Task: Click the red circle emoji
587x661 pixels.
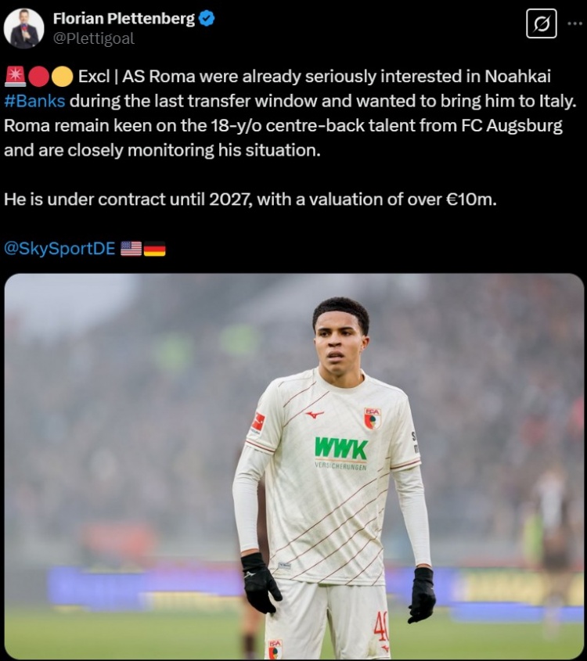Action: click(39, 77)
